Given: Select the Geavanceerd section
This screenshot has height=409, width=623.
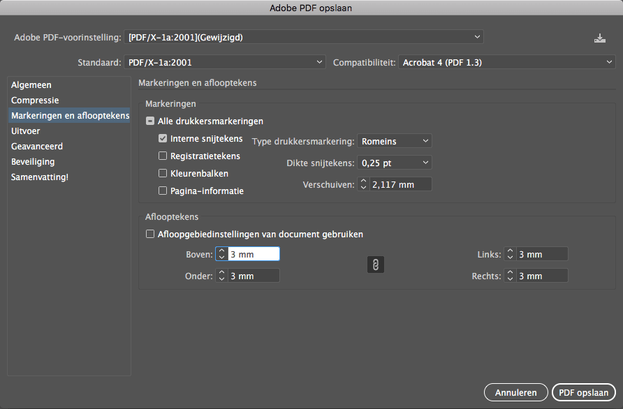Looking at the screenshot, I should 68,146.
